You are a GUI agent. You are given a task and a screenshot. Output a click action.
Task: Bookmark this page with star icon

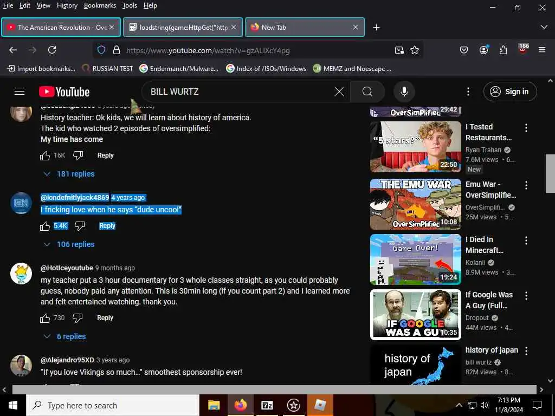pyautogui.click(x=415, y=50)
